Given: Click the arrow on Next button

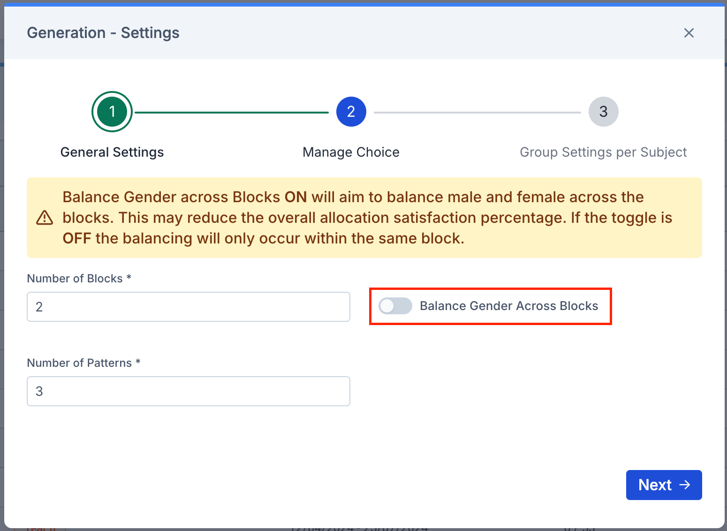Looking at the screenshot, I should [685, 485].
